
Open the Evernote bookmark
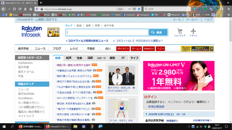tap(104, 15)
